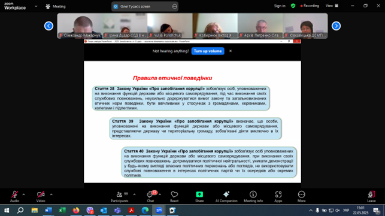
Task: Unmute the Audio microphone
Action: pos(14,197)
